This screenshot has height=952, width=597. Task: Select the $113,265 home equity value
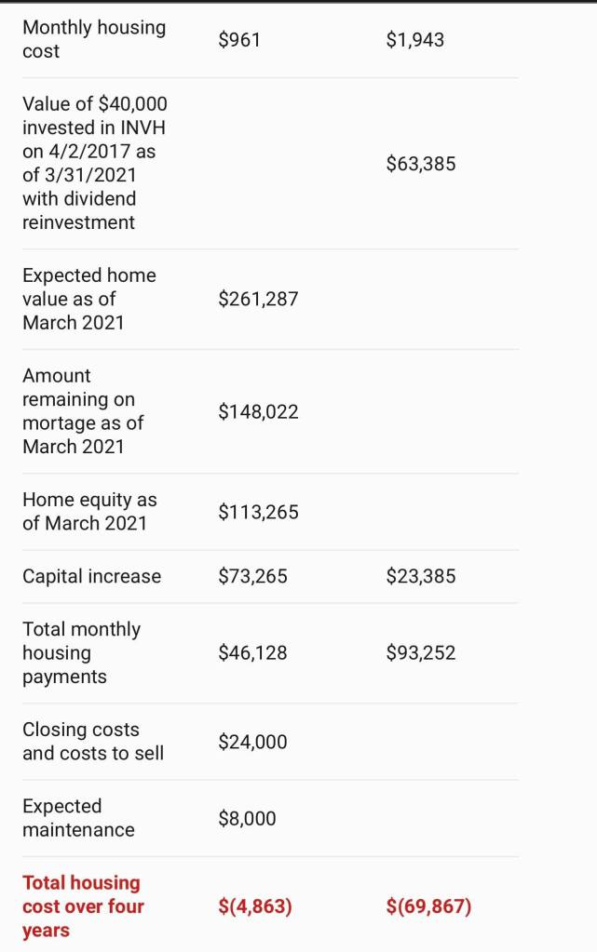tap(258, 512)
